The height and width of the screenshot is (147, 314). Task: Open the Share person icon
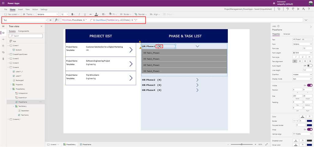pos(304,9)
